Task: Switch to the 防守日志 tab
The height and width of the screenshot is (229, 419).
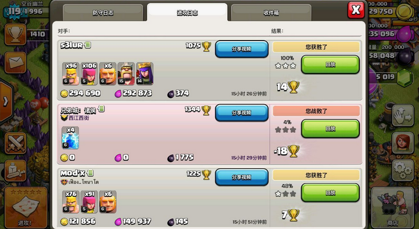Action: [103, 13]
